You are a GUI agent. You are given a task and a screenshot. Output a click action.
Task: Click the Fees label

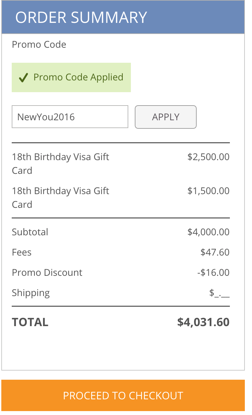22,252
